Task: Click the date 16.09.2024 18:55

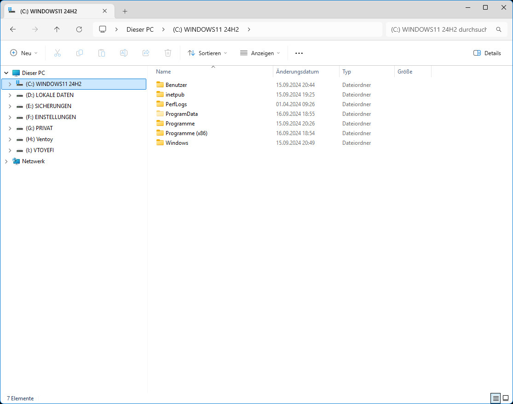Action: [x=295, y=114]
